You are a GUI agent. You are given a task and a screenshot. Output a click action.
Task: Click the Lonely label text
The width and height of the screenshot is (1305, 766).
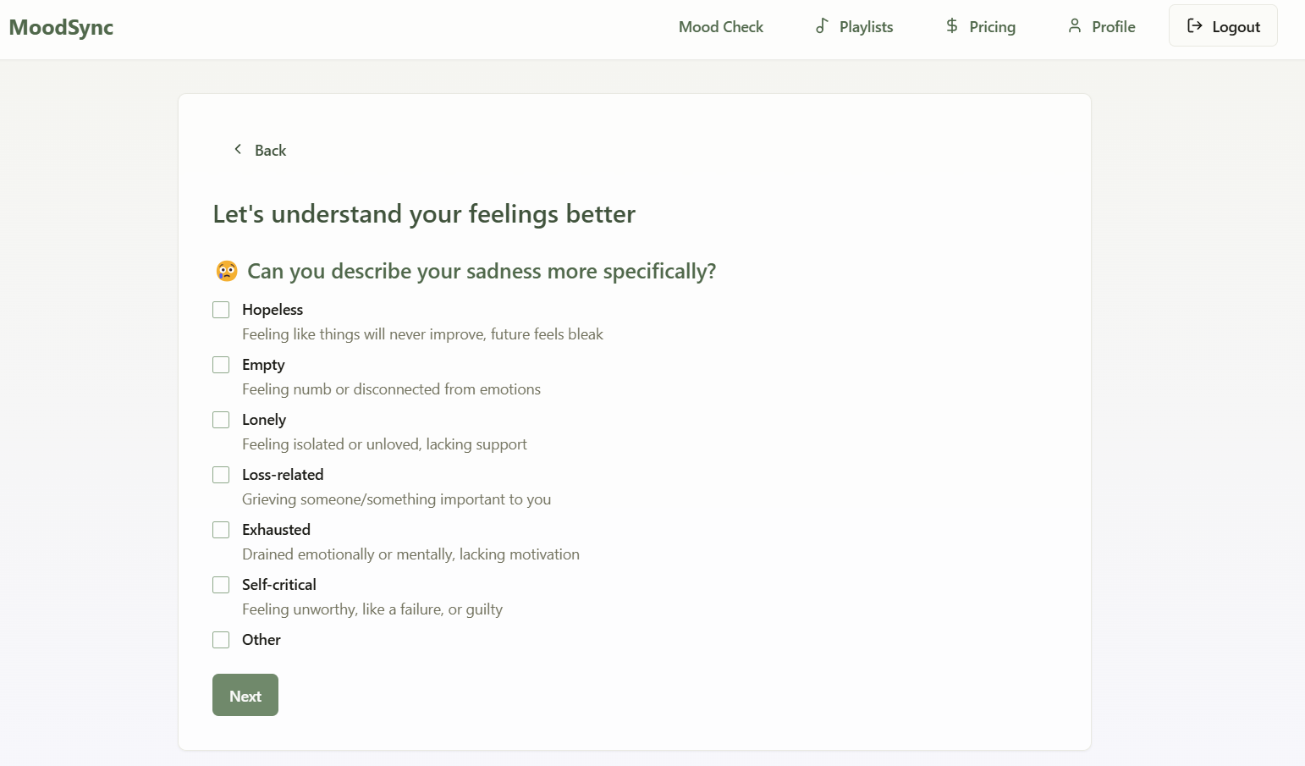[x=264, y=420]
